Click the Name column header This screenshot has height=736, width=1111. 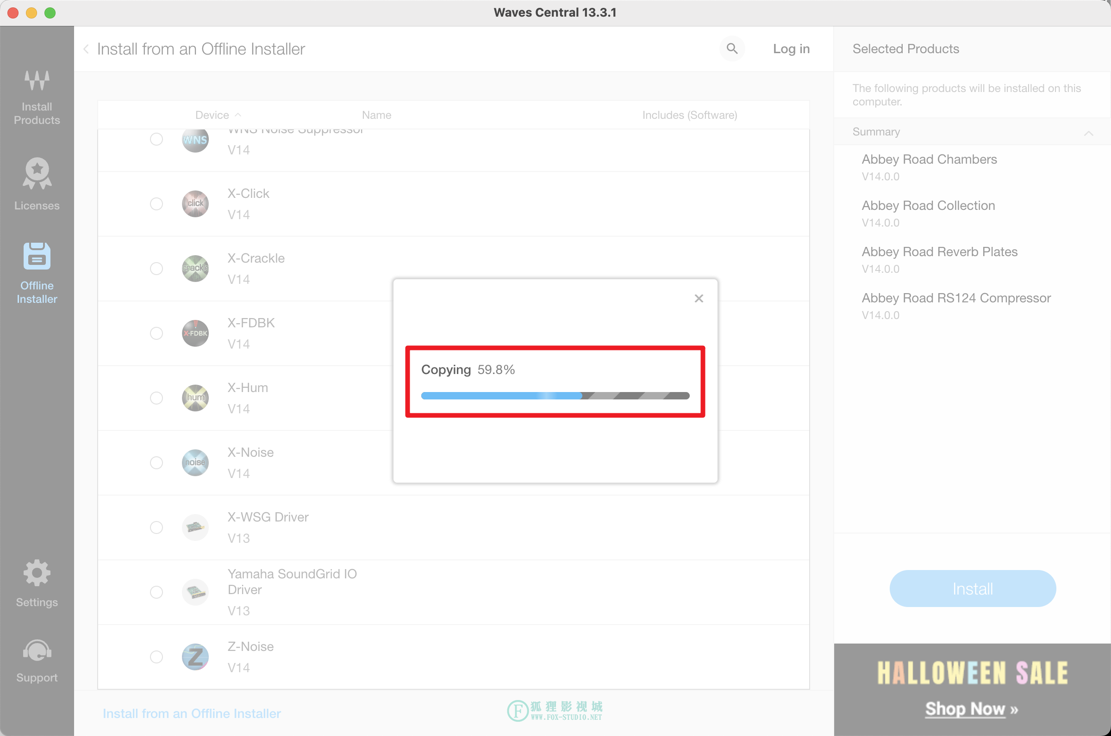(376, 115)
